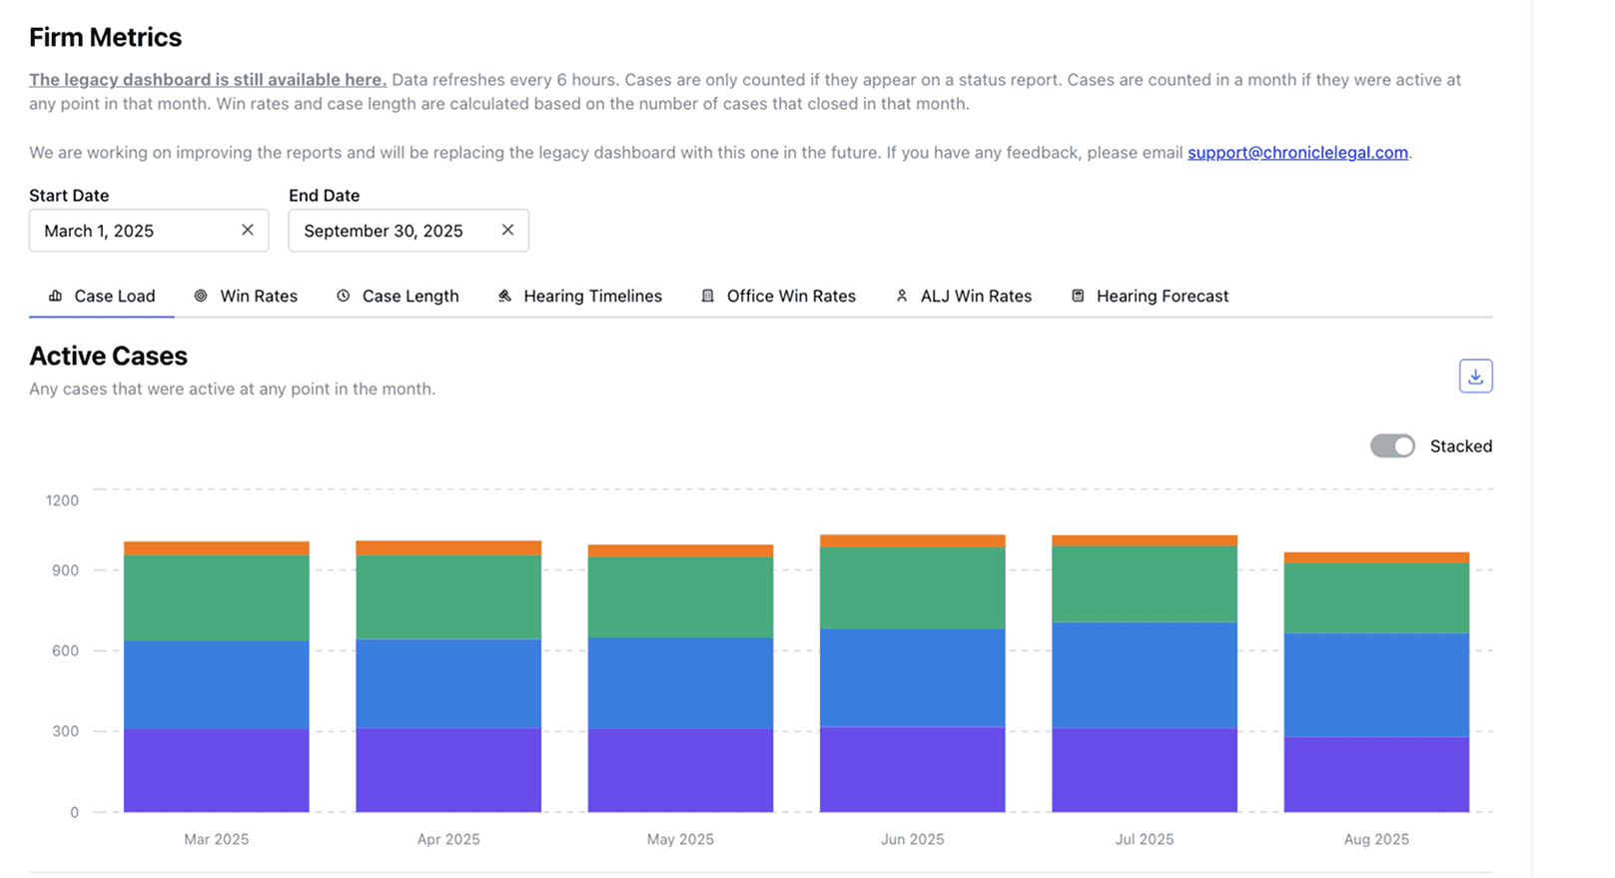The width and height of the screenshot is (1615, 878).
Task: Click the Office Win Rates building icon
Action: pos(708,296)
